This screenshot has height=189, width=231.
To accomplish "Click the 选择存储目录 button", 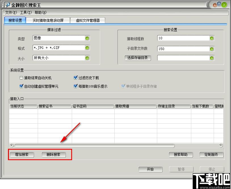I will [138, 58].
